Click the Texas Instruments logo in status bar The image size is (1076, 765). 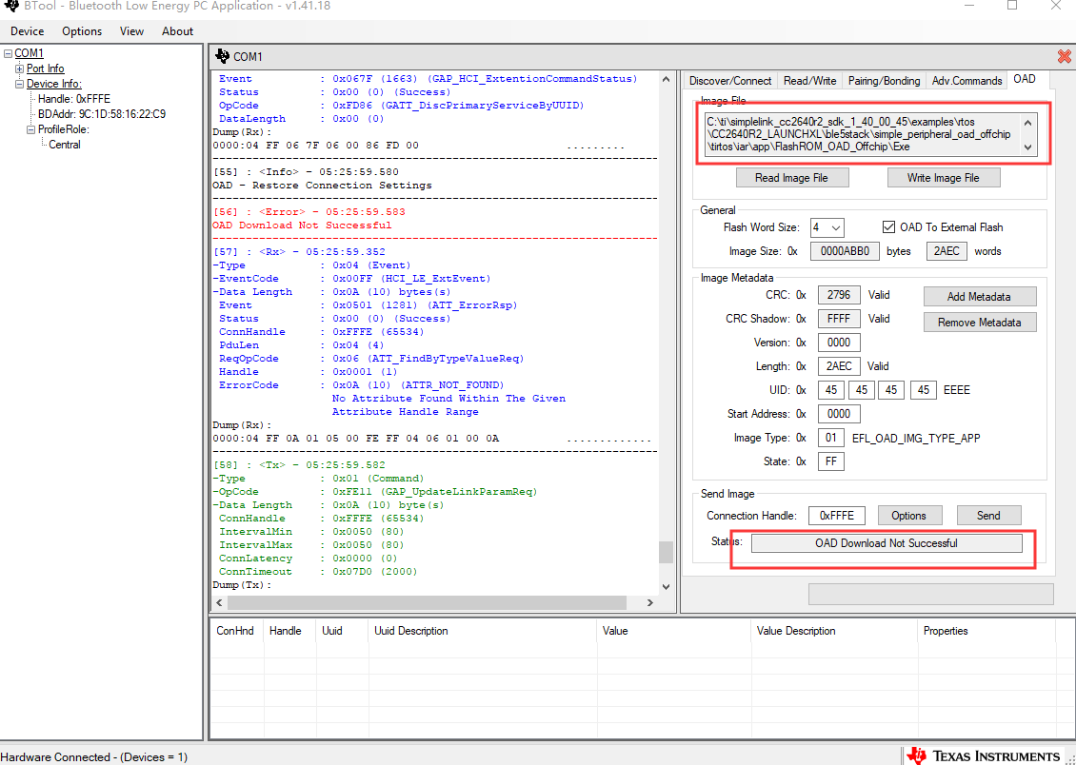[985, 755]
